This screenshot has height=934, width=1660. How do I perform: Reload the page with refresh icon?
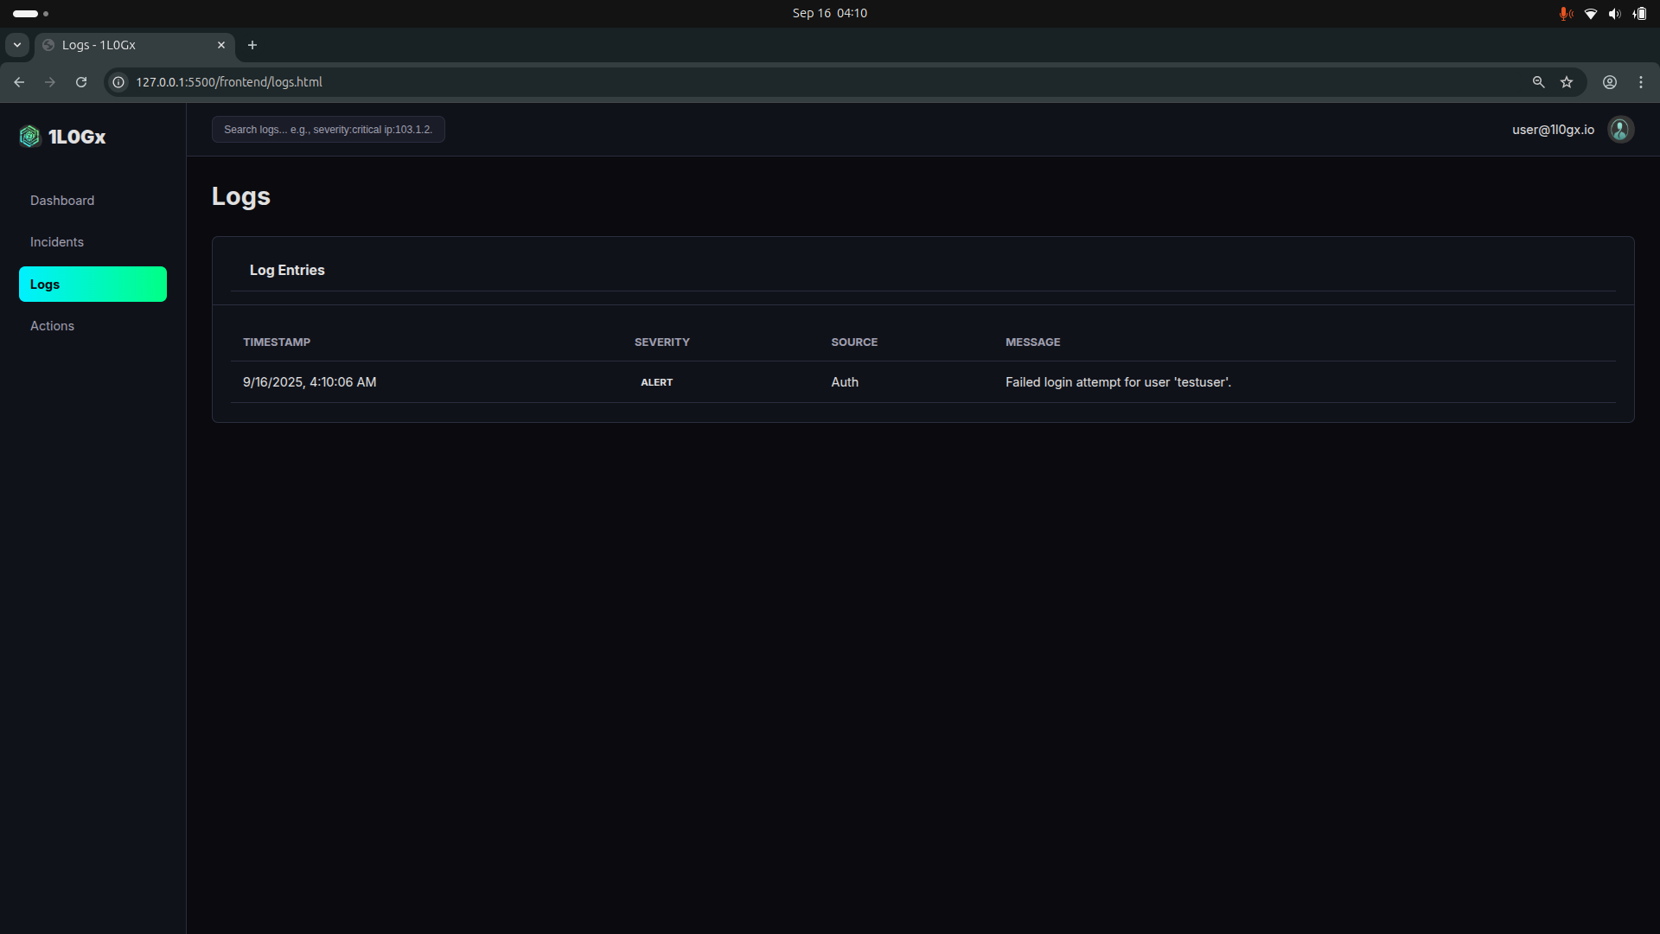click(81, 82)
